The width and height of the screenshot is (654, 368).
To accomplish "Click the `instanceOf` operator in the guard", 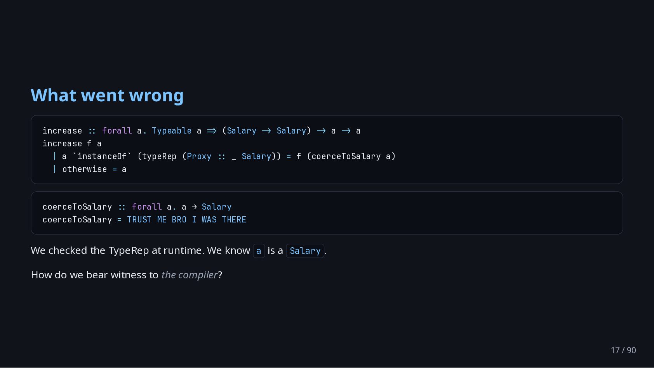I will point(102,156).
